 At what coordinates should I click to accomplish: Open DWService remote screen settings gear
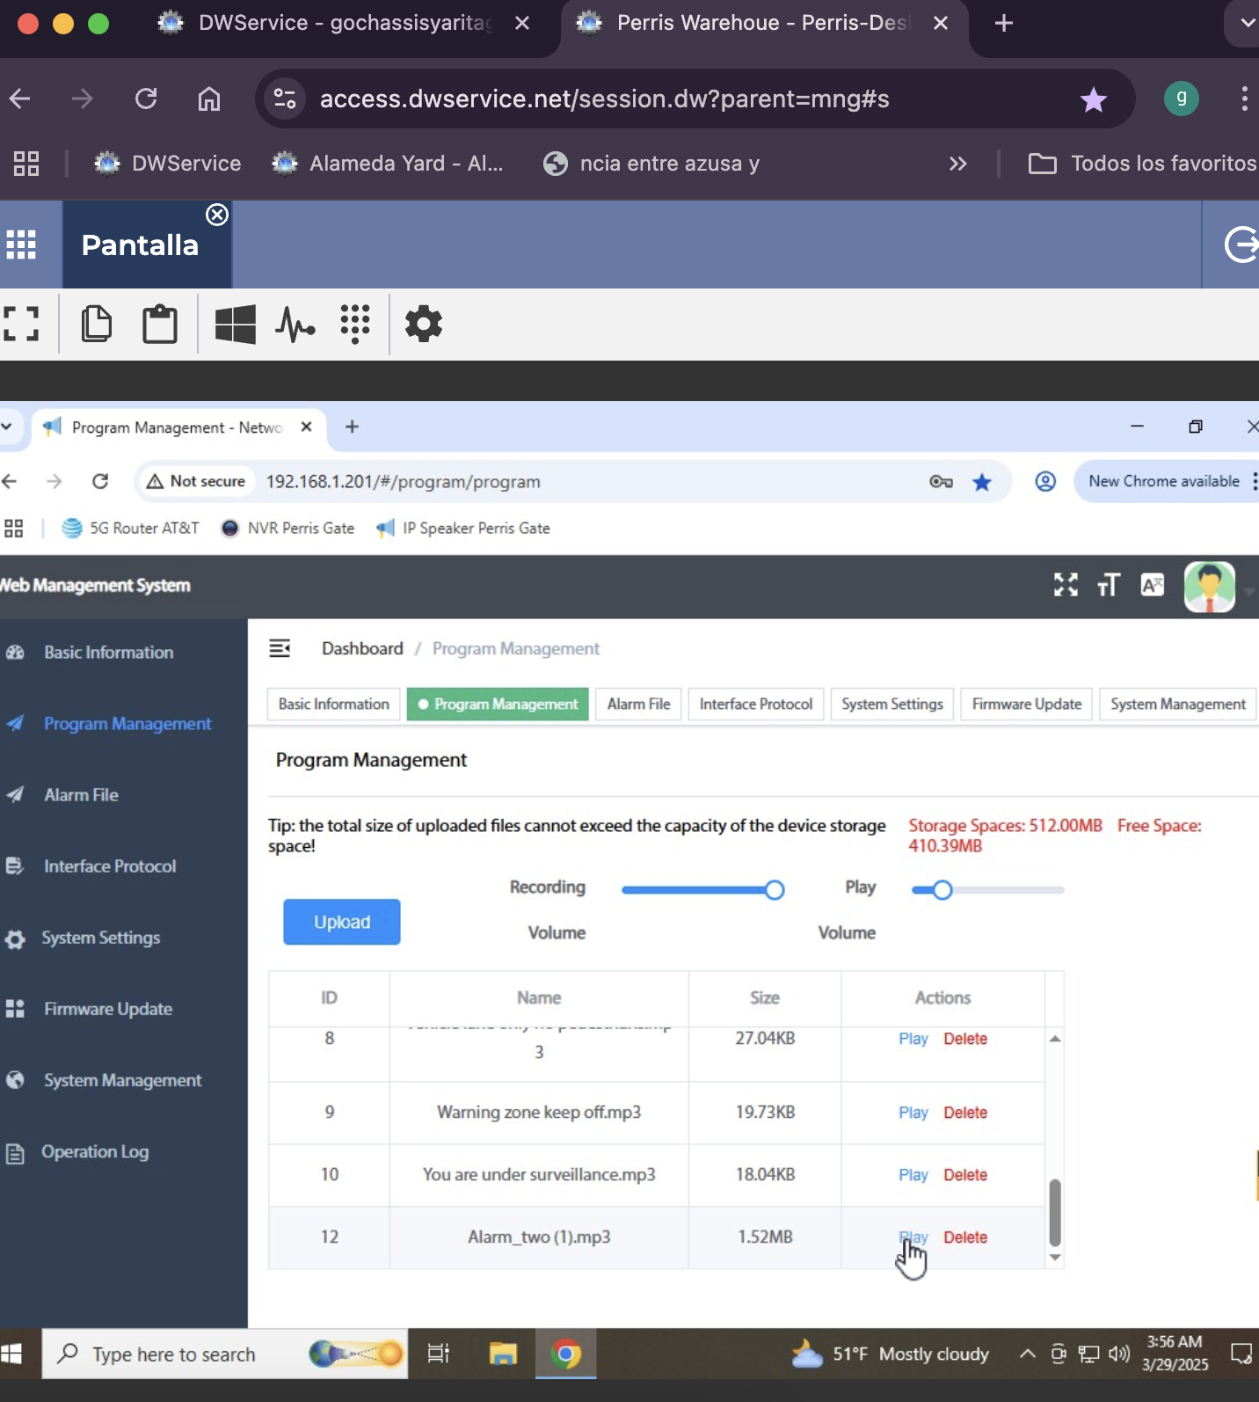[424, 324]
